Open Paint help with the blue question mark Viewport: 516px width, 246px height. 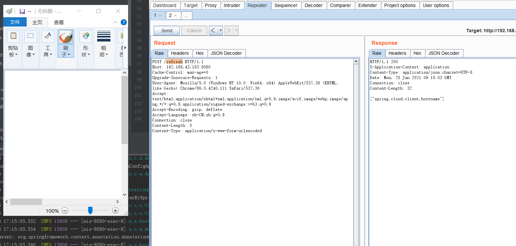click(123, 22)
